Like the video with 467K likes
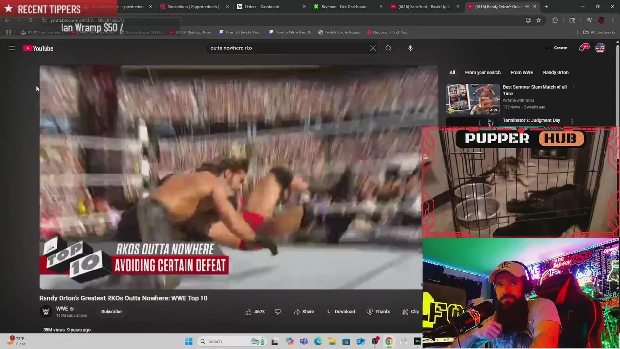 point(255,312)
